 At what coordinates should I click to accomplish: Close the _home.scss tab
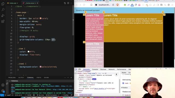pyautogui.click(x=37, y=3)
